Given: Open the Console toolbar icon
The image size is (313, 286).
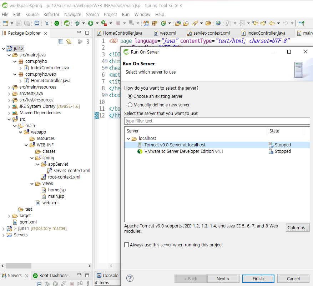Looking at the screenshot, I should click(x=37, y=23).
